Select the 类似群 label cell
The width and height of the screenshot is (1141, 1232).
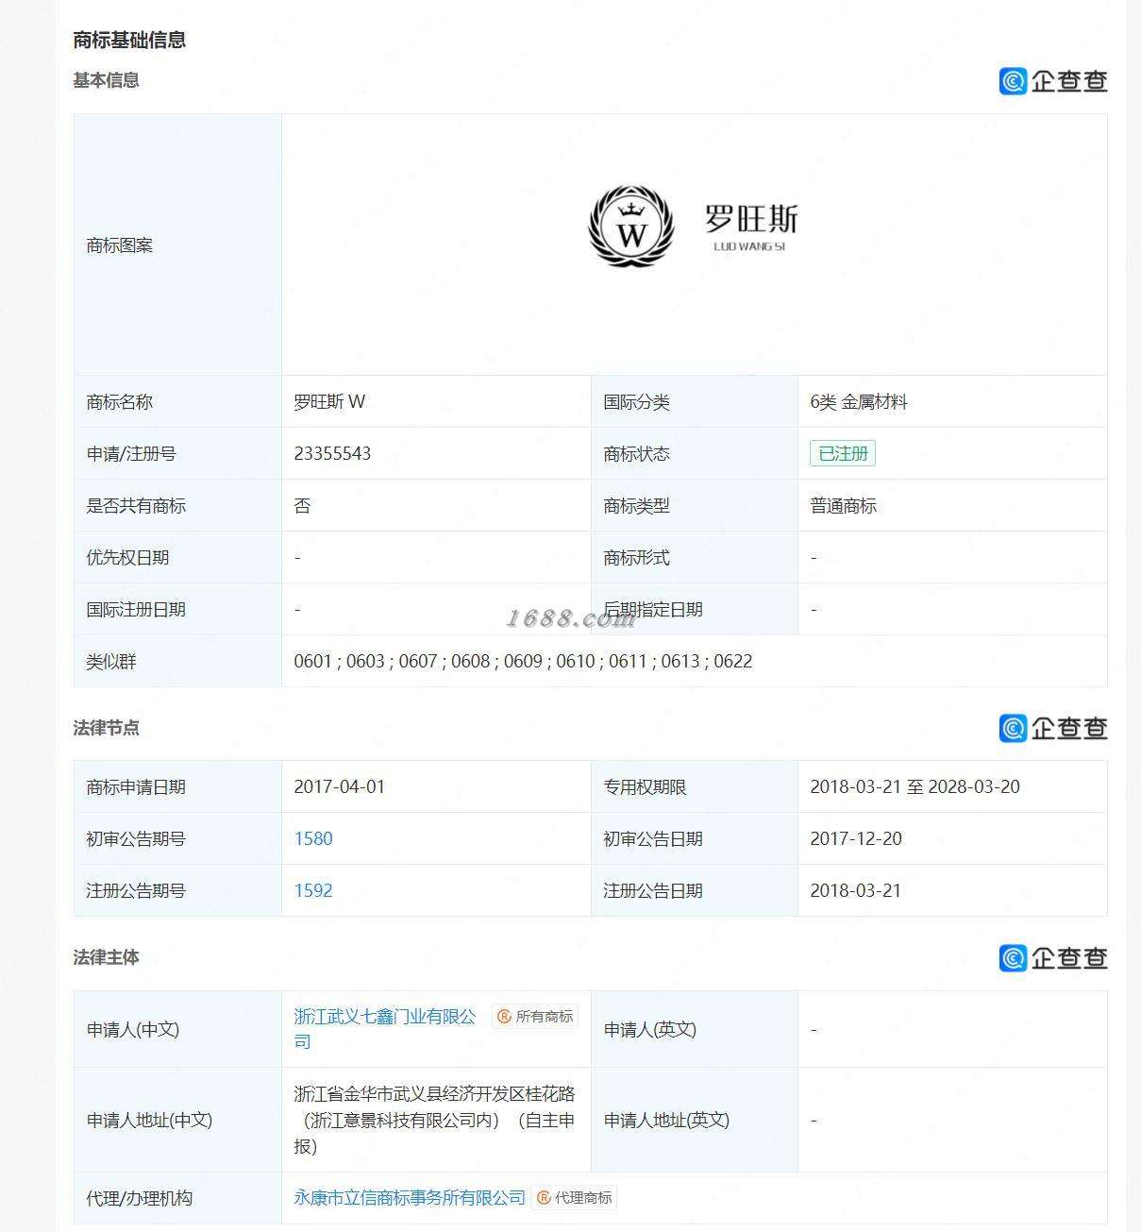coord(177,661)
